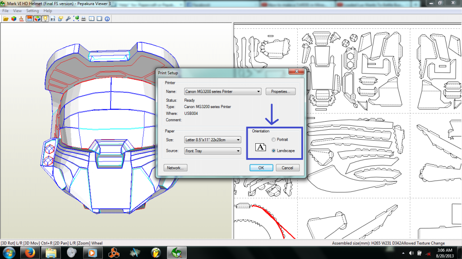Click the volume icon in the system tray
The image size is (462, 259).
[x=411, y=253]
